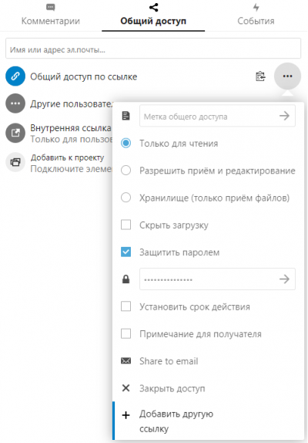Image resolution: width=308 pixels, height=443 pixels.
Task: Select Хранилище (только приём файлов) option
Action: 126,198
